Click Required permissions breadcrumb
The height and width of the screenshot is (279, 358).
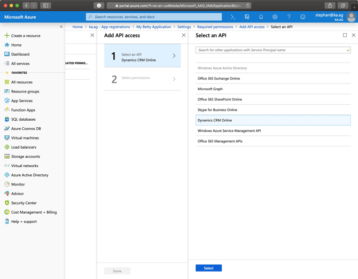[x=215, y=27]
